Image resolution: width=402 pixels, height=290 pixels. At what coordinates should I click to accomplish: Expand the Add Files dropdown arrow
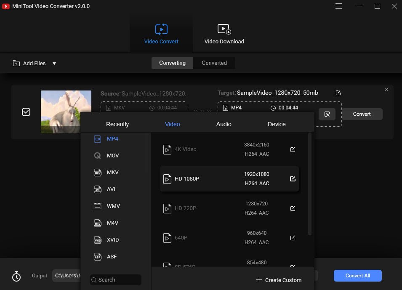pos(54,64)
